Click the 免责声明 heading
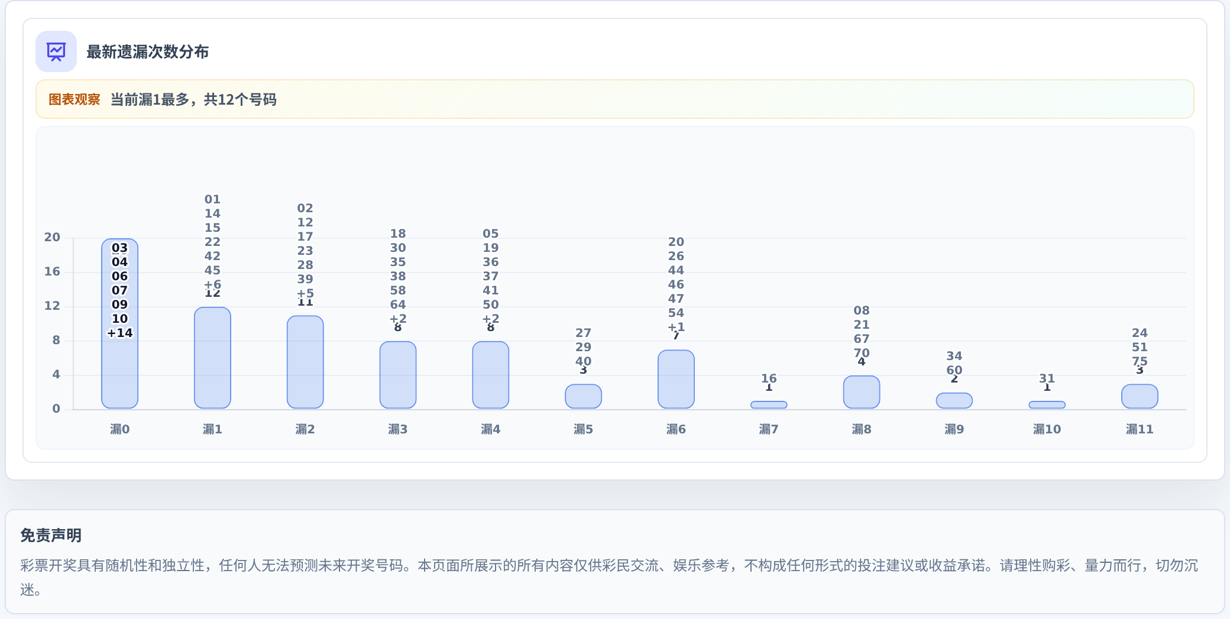The image size is (1230, 619). coord(51,536)
